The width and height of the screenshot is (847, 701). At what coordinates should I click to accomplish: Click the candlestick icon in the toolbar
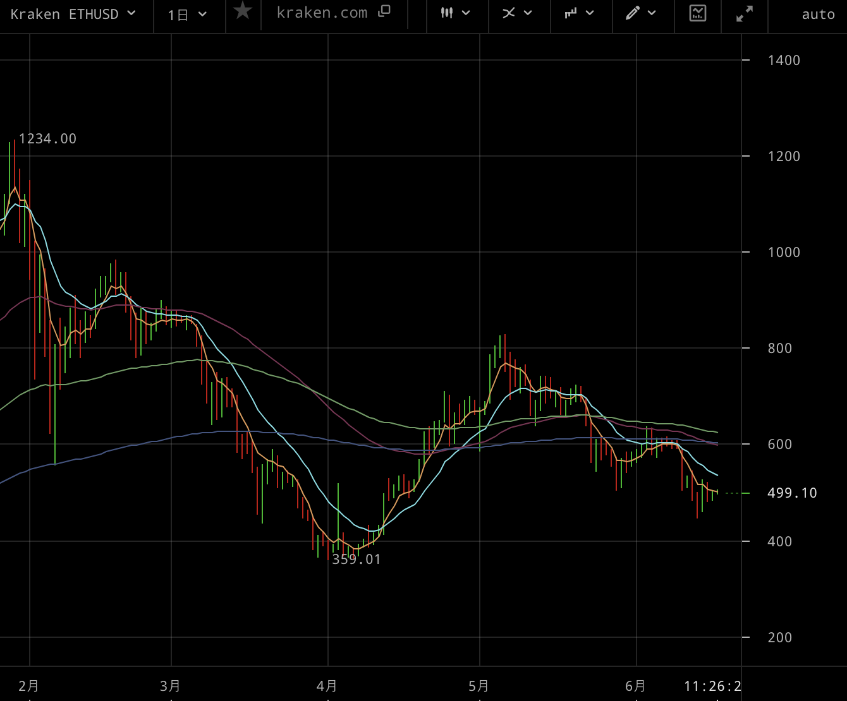[x=447, y=13]
